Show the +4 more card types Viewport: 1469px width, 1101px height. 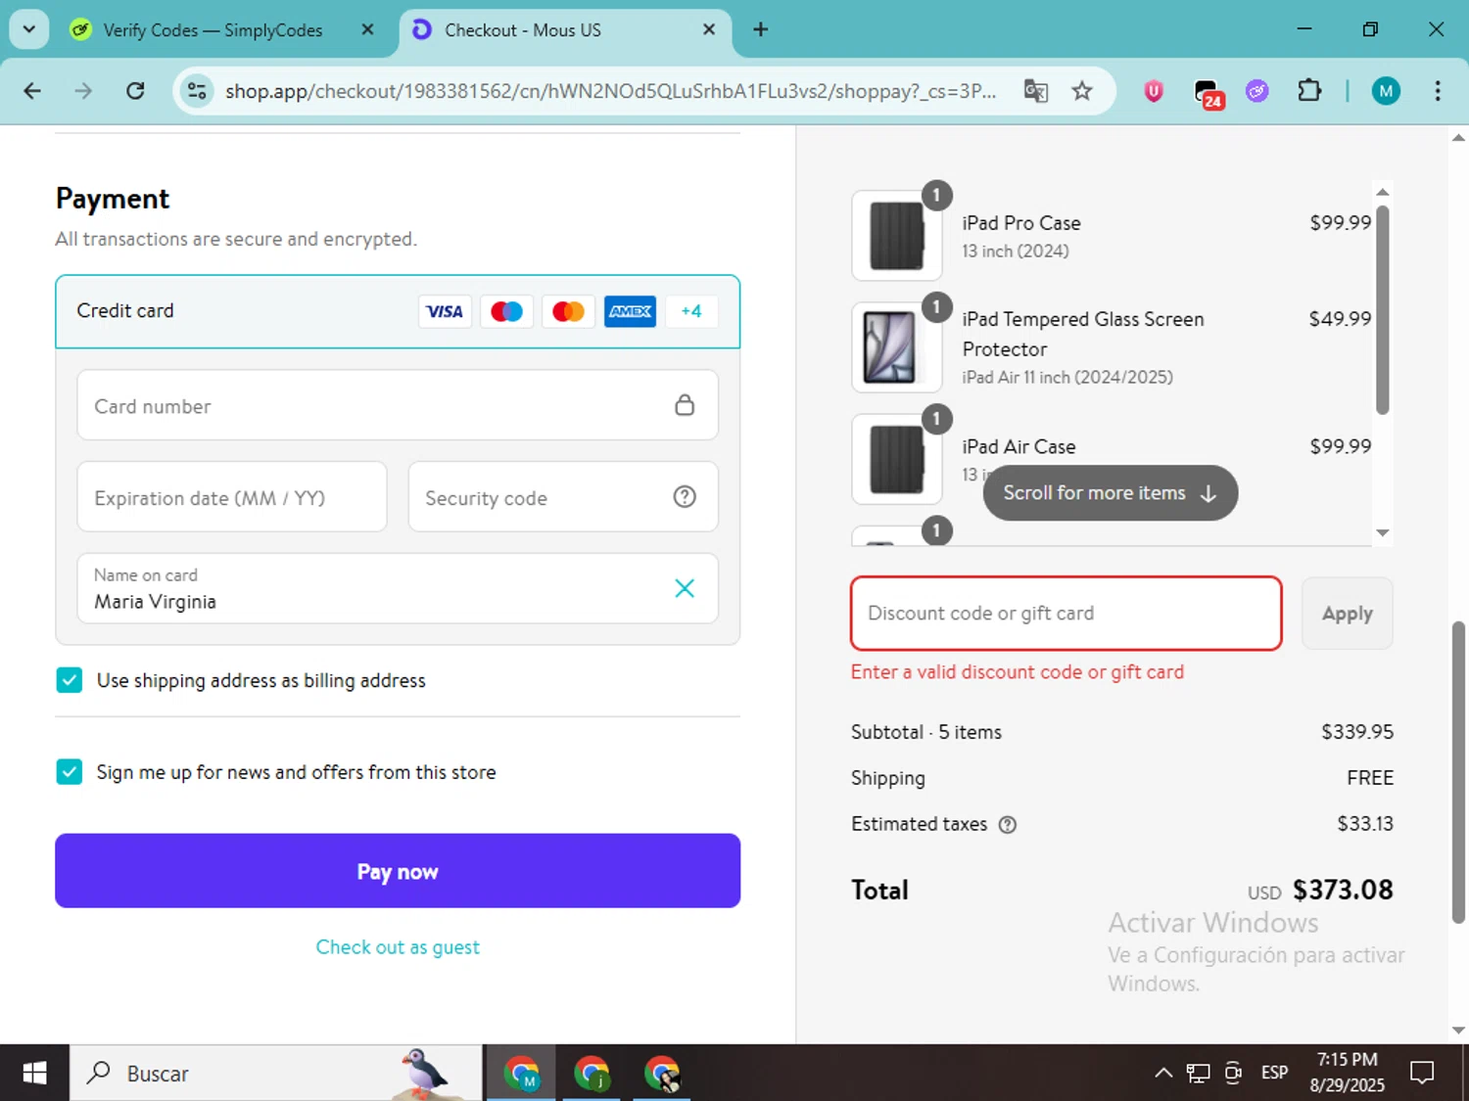(691, 311)
